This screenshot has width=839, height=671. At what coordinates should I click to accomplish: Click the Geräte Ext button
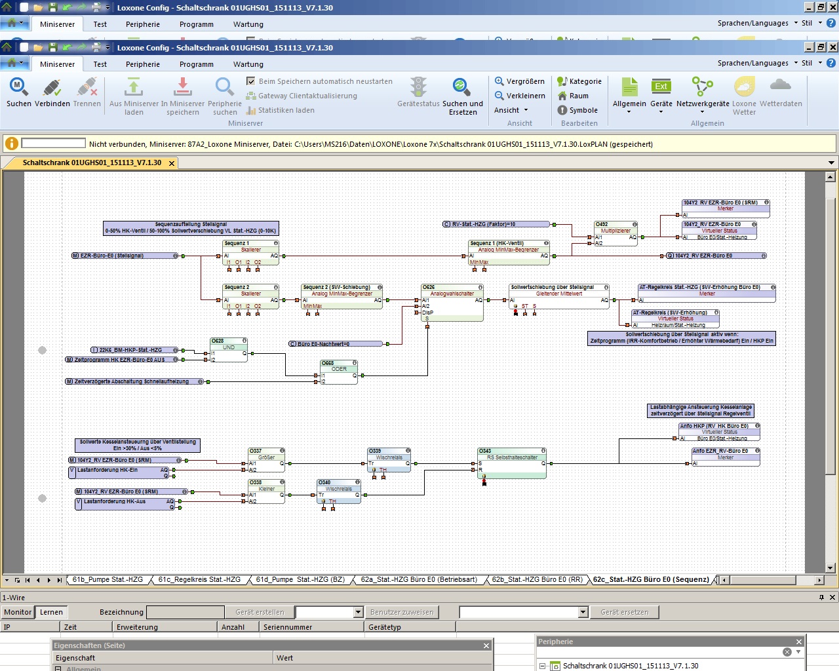(661, 87)
